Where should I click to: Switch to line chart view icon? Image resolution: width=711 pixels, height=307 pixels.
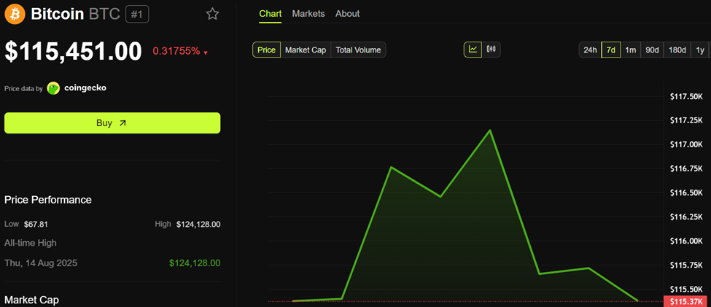coord(473,50)
